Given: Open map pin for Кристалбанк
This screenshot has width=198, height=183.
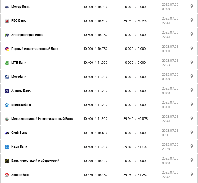Looking at the screenshot, I should click(192, 104).
